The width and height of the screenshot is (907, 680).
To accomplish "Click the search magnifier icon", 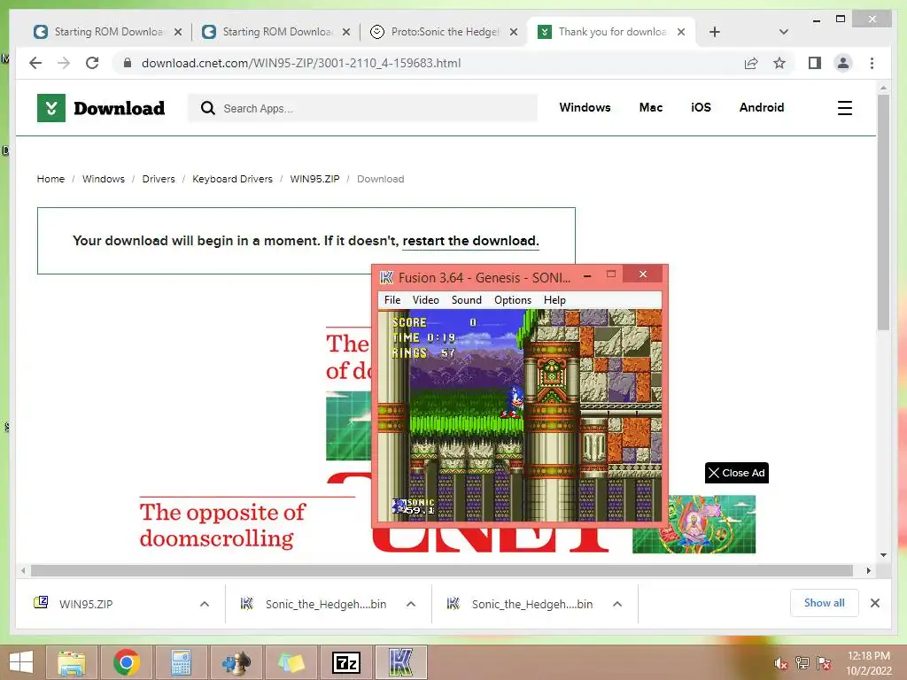I will [207, 108].
